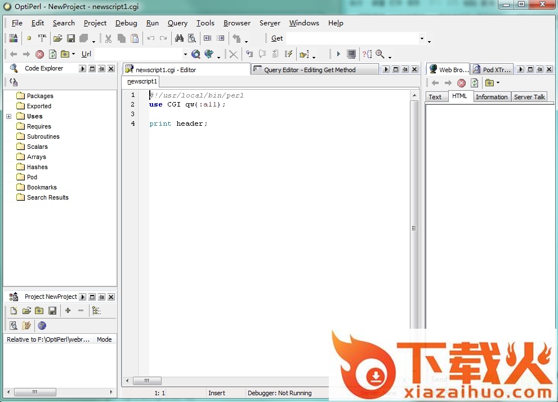Switch to the Server Talk tab
Viewport: 558px width, 402px height.
[x=529, y=97]
